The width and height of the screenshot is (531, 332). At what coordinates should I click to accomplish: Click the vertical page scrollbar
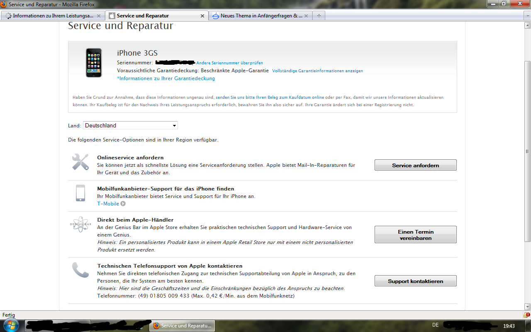[x=527, y=151]
